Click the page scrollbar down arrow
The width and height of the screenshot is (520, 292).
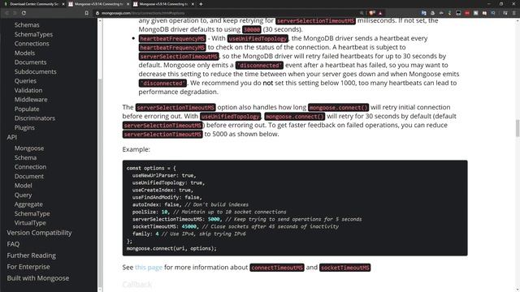518,290
